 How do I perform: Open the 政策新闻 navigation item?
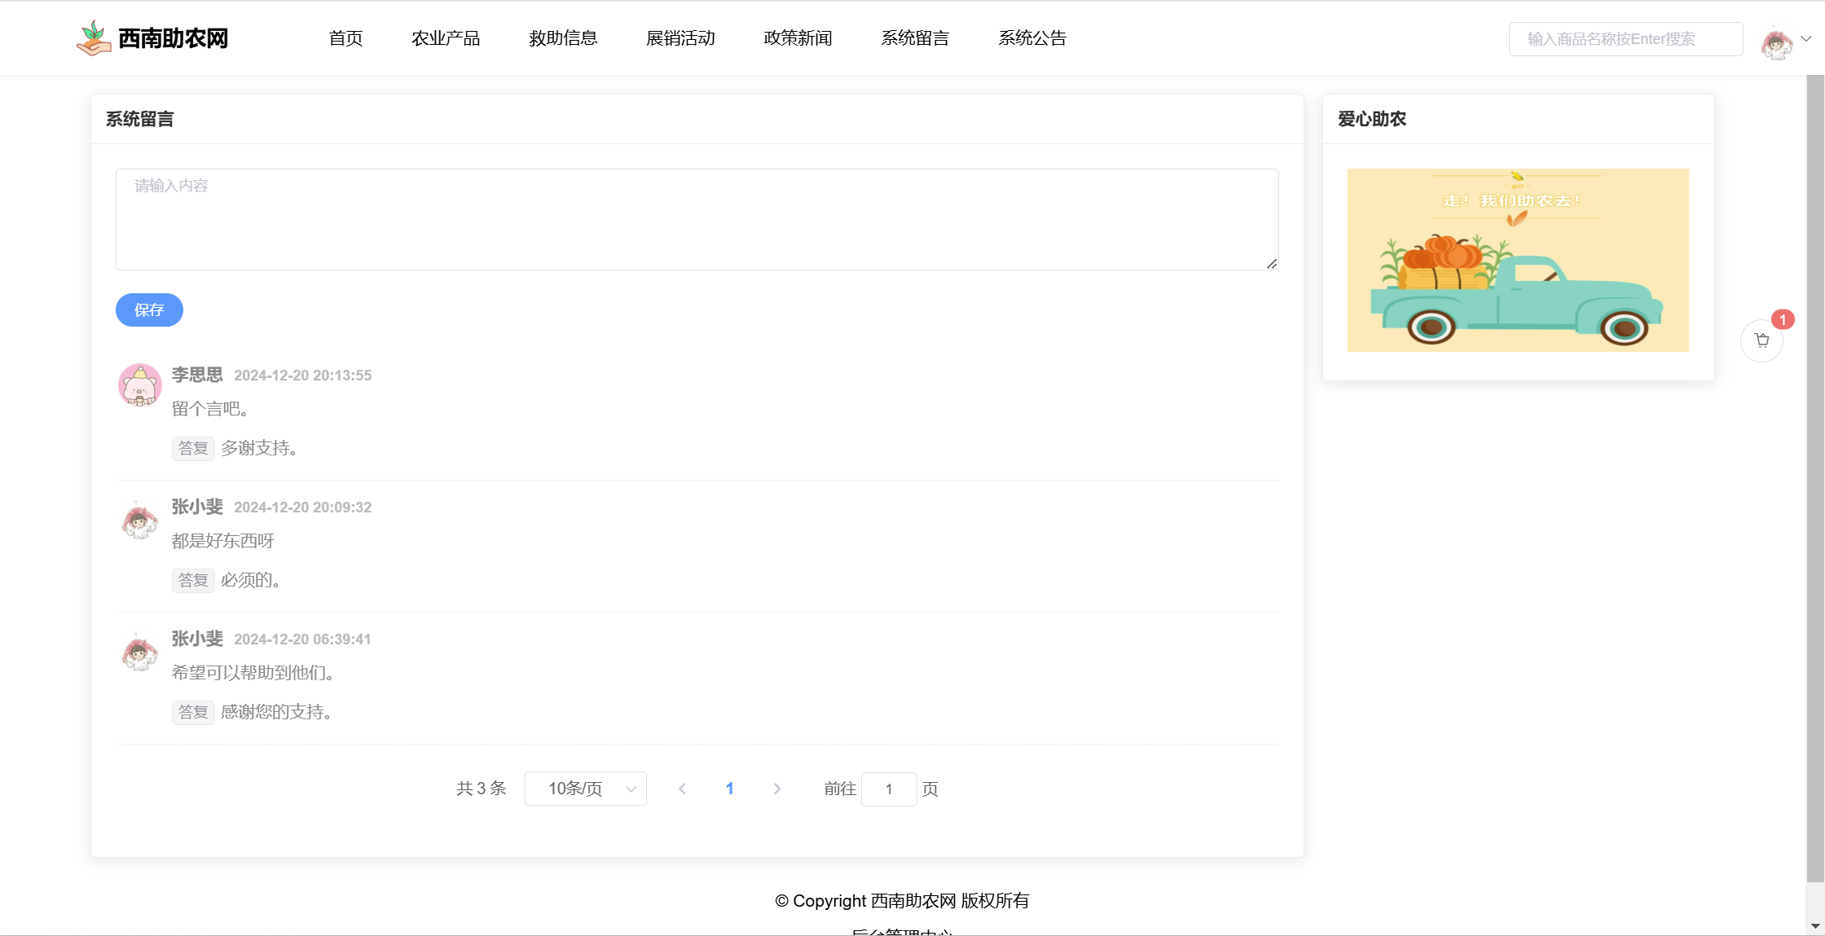pyautogui.click(x=798, y=38)
